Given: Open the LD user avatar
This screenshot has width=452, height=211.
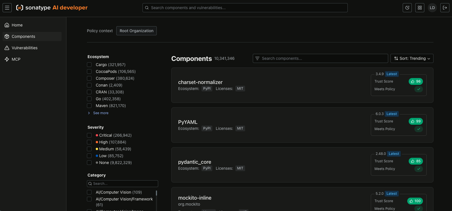Looking at the screenshot, I should pos(432,8).
